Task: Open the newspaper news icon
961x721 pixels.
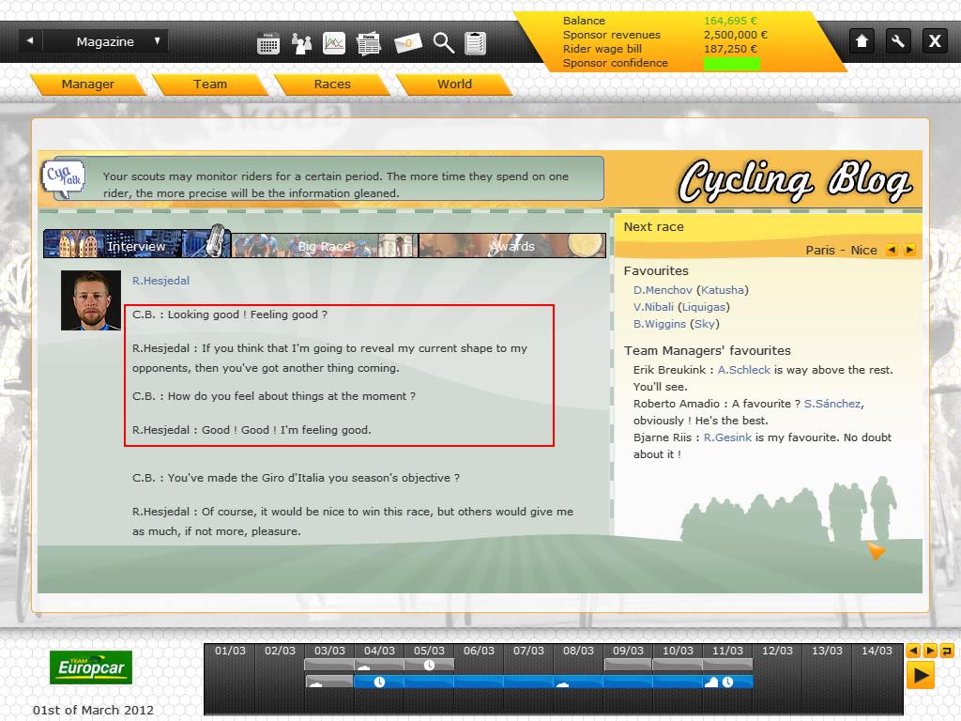Action: (369, 43)
